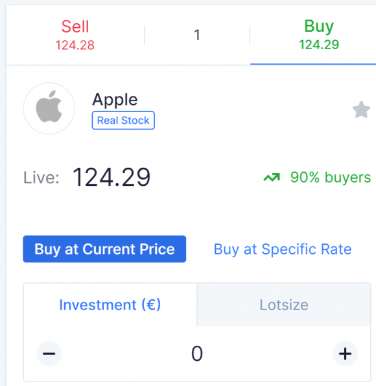Click the Real Stock badge
Image resolution: width=376 pixels, height=386 pixels.
(123, 120)
